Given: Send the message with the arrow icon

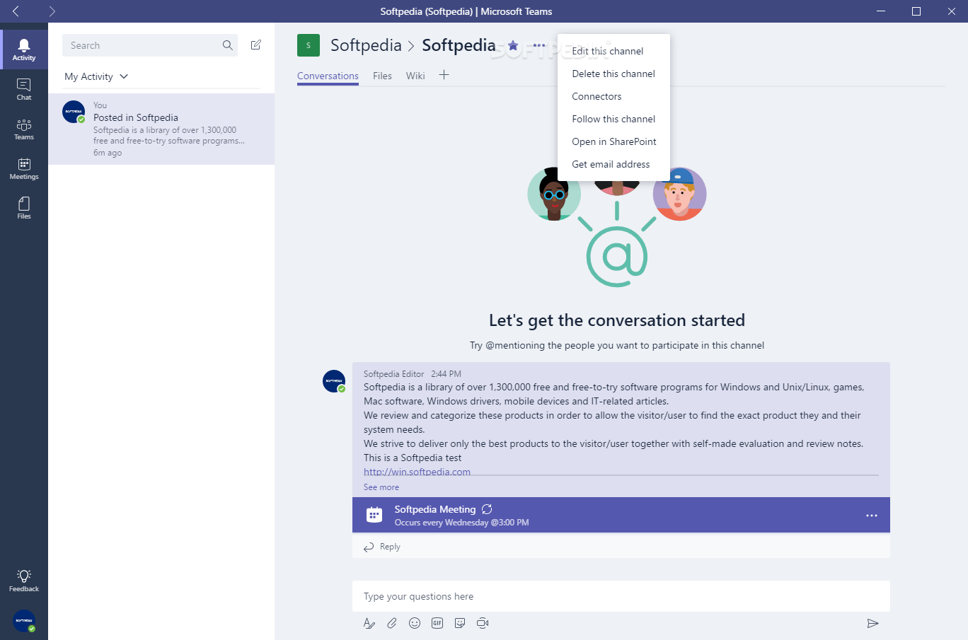Looking at the screenshot, I should click(x=872, y=623).
